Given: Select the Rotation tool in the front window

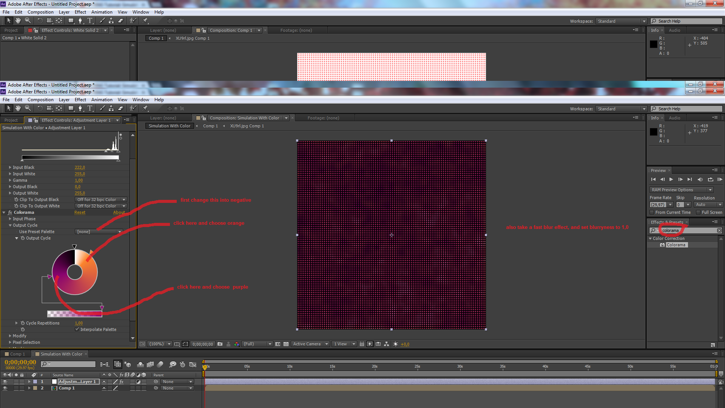Looking at the screenshot, I should coord(40,108).
